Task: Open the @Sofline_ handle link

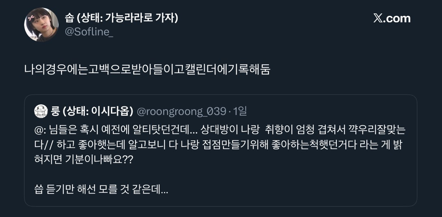Action: (x=89, y=32)
